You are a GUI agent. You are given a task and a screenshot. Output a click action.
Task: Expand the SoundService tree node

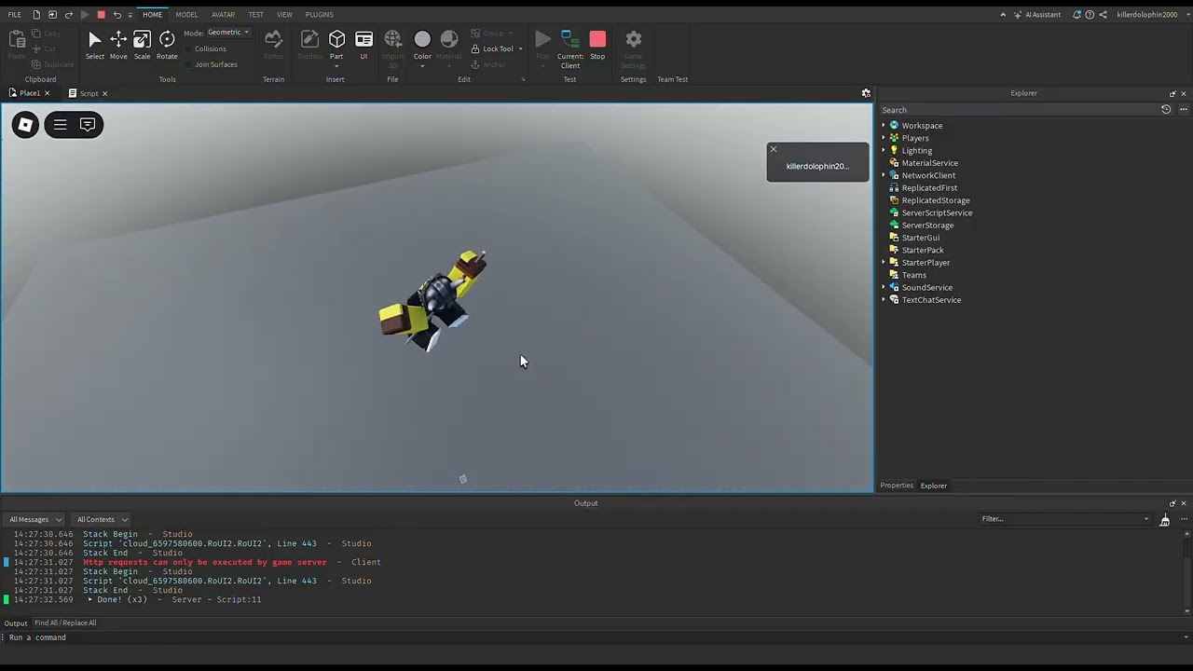[884, 288]
